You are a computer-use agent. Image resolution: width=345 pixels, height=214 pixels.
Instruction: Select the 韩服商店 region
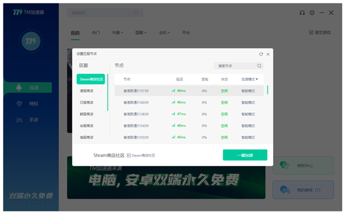(86, 114)
